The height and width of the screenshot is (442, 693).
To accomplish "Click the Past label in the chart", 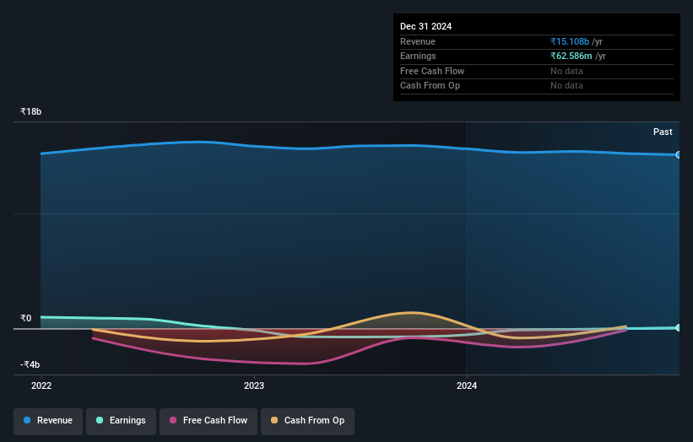I will tap(663, 132).
